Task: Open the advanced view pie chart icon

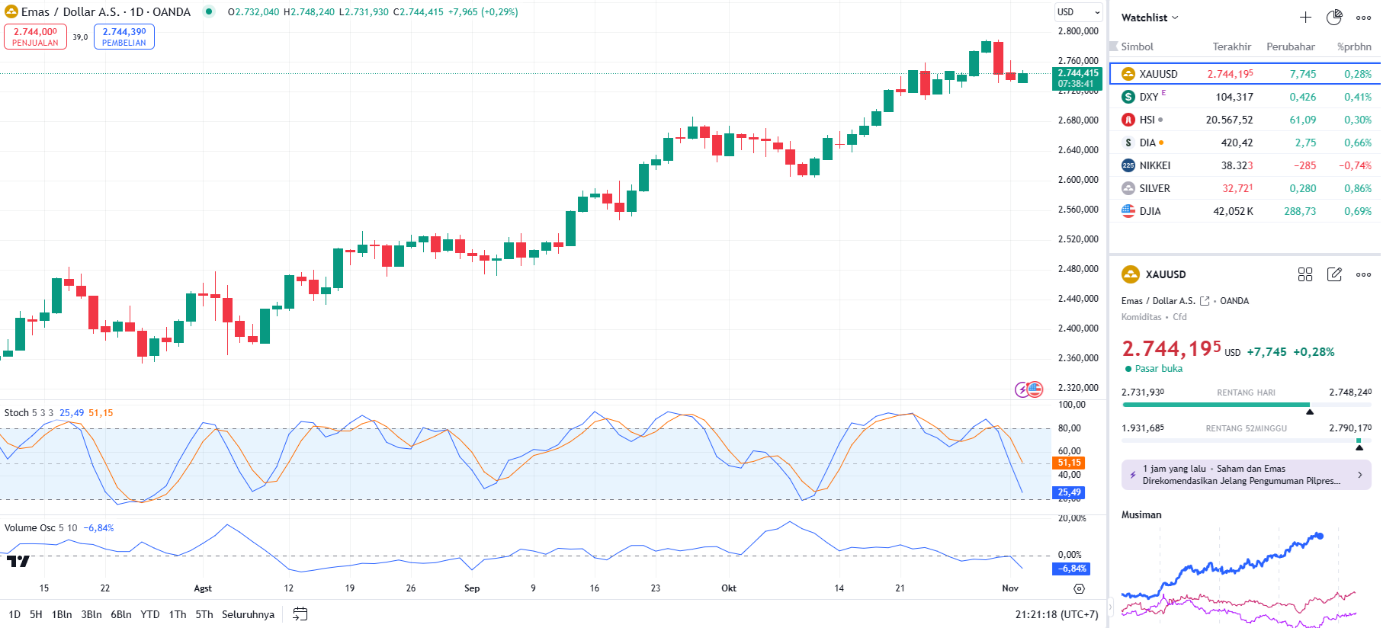Action: click(x=1334, y=18)
